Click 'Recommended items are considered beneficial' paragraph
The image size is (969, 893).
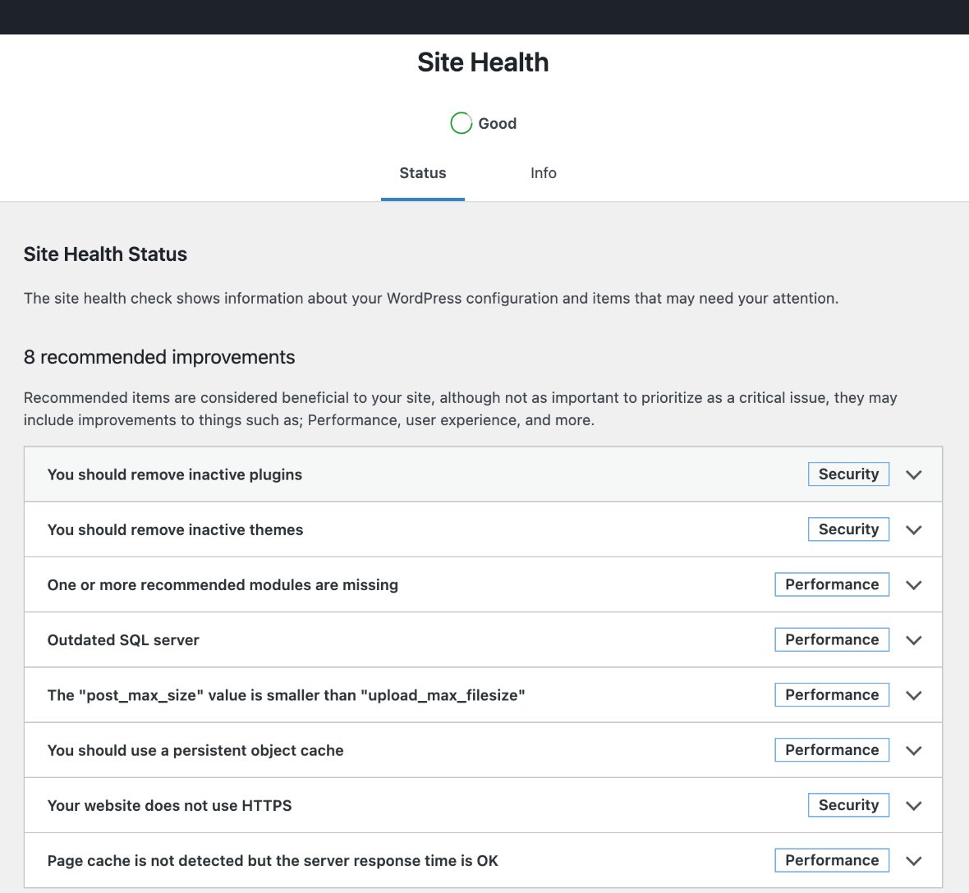coord(461,409)
